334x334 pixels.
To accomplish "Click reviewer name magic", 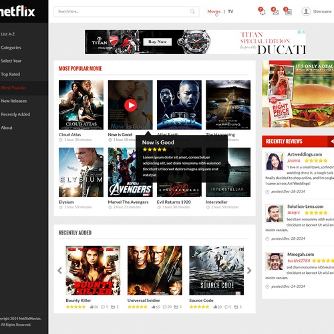I will tap(294, 212).
